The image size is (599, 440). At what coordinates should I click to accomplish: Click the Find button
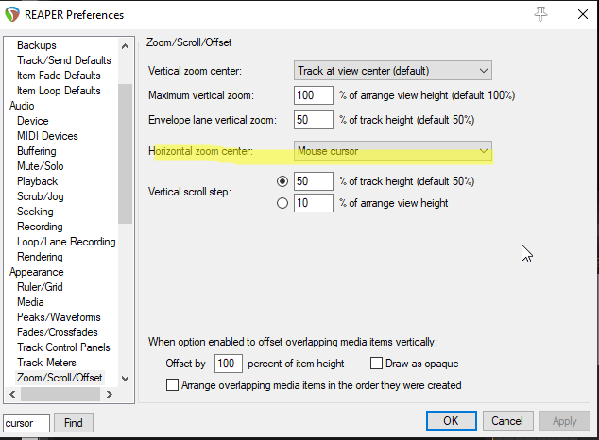pyautogui.click(x=74, y=423)
